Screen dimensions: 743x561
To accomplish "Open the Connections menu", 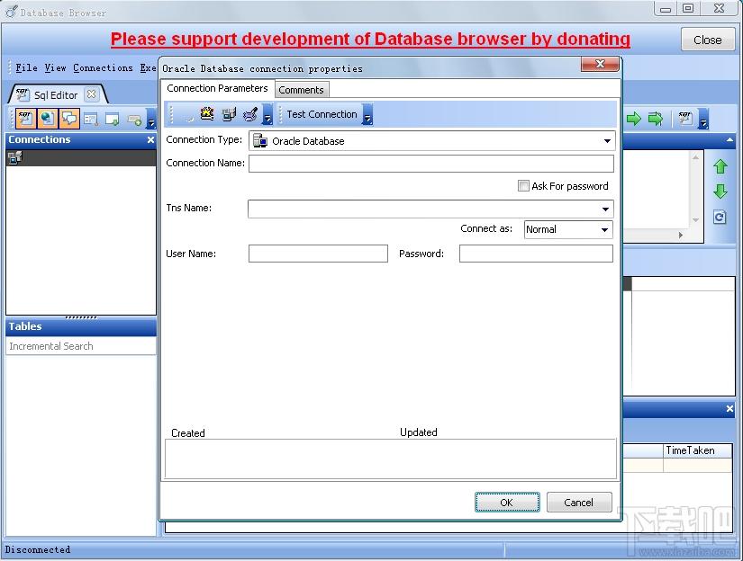I will [x=103, y=68].
